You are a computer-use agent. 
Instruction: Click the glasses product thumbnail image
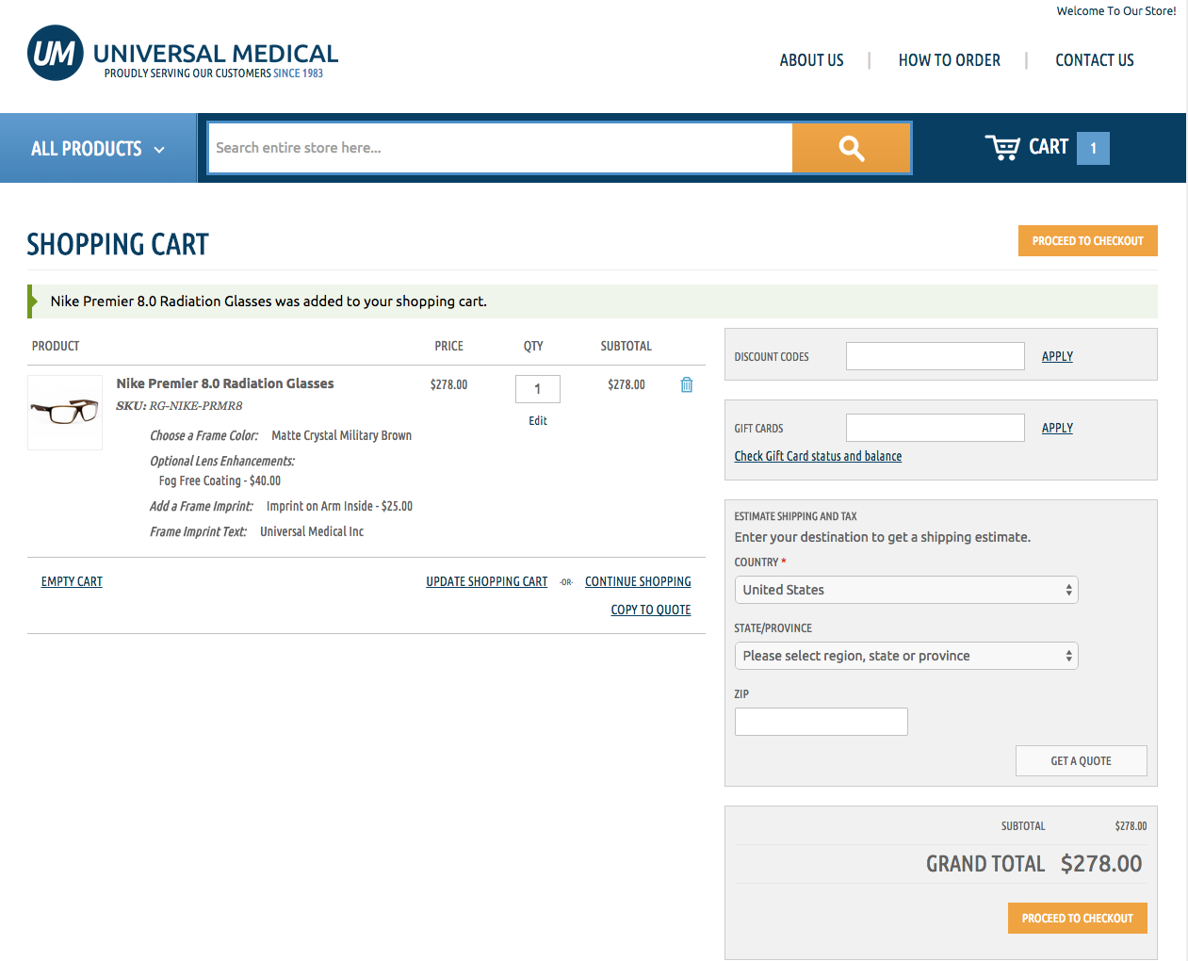pyautogui.click(x=65, y=413)
